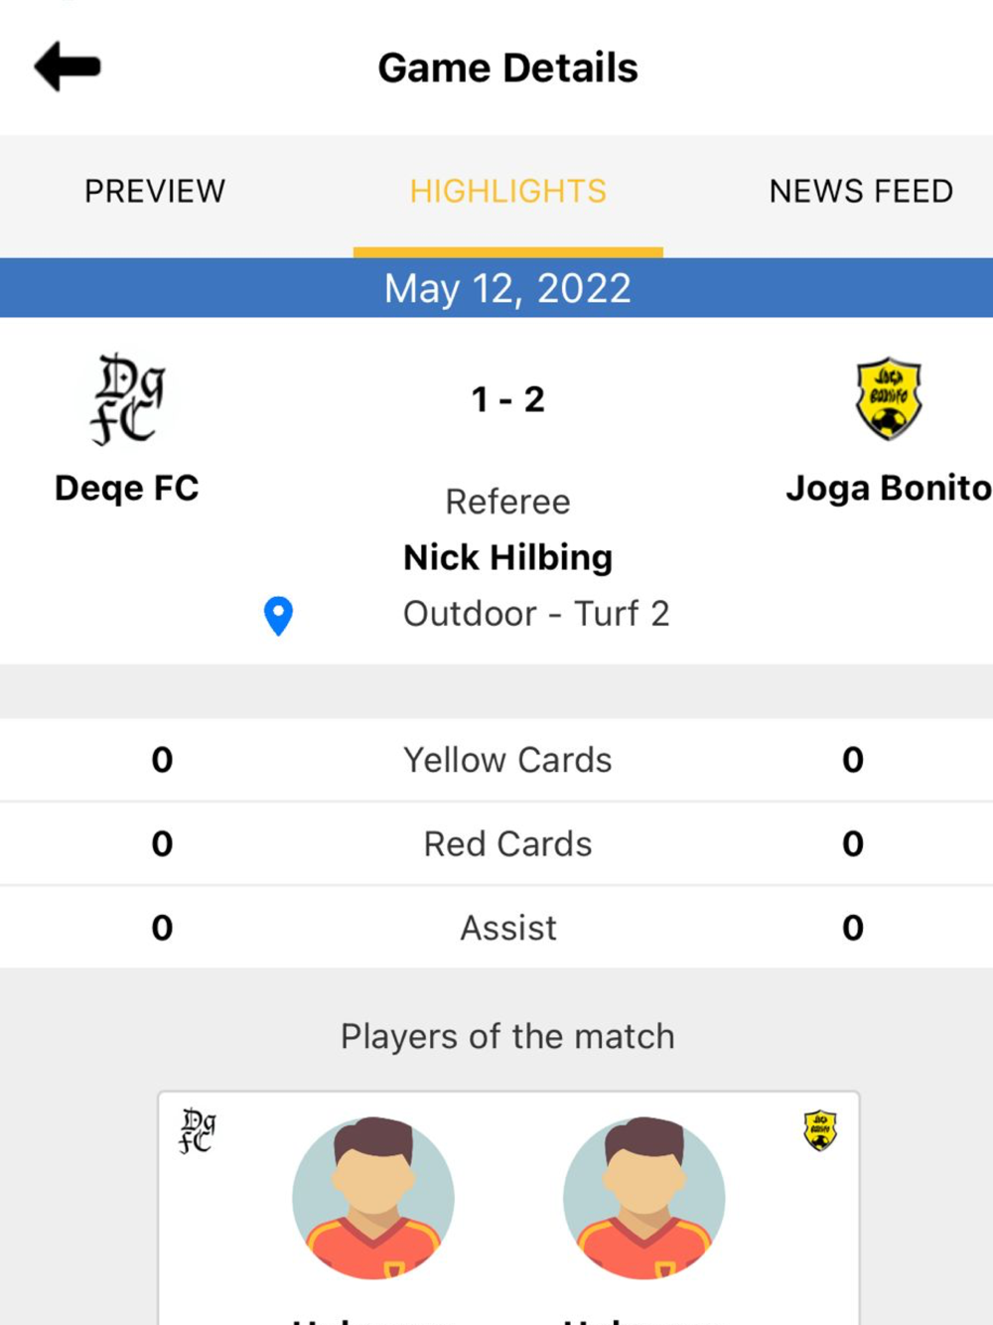Screen dimensions: 993x1325
Task: Switch to the NEWS FEED tab
Action: [x=861, y=191]
